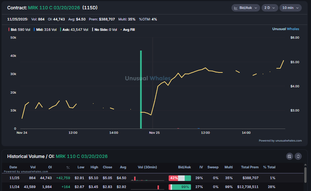Sort table by the Vol column header
Screen dimensions: 311x191
point(33,167)
